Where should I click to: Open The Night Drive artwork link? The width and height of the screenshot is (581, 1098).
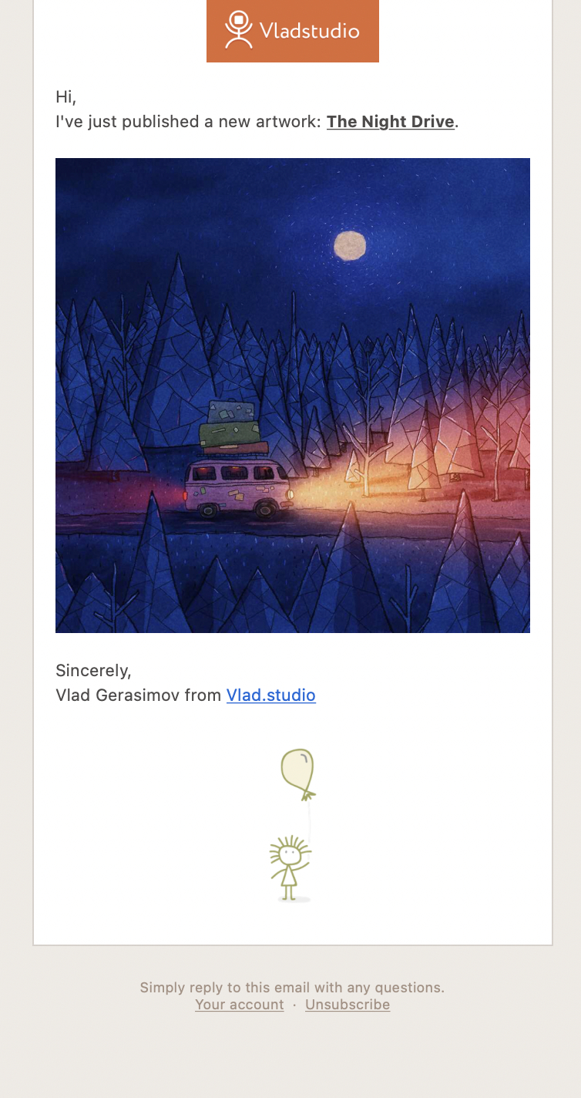pyautogui.click(x=391, y=122)
